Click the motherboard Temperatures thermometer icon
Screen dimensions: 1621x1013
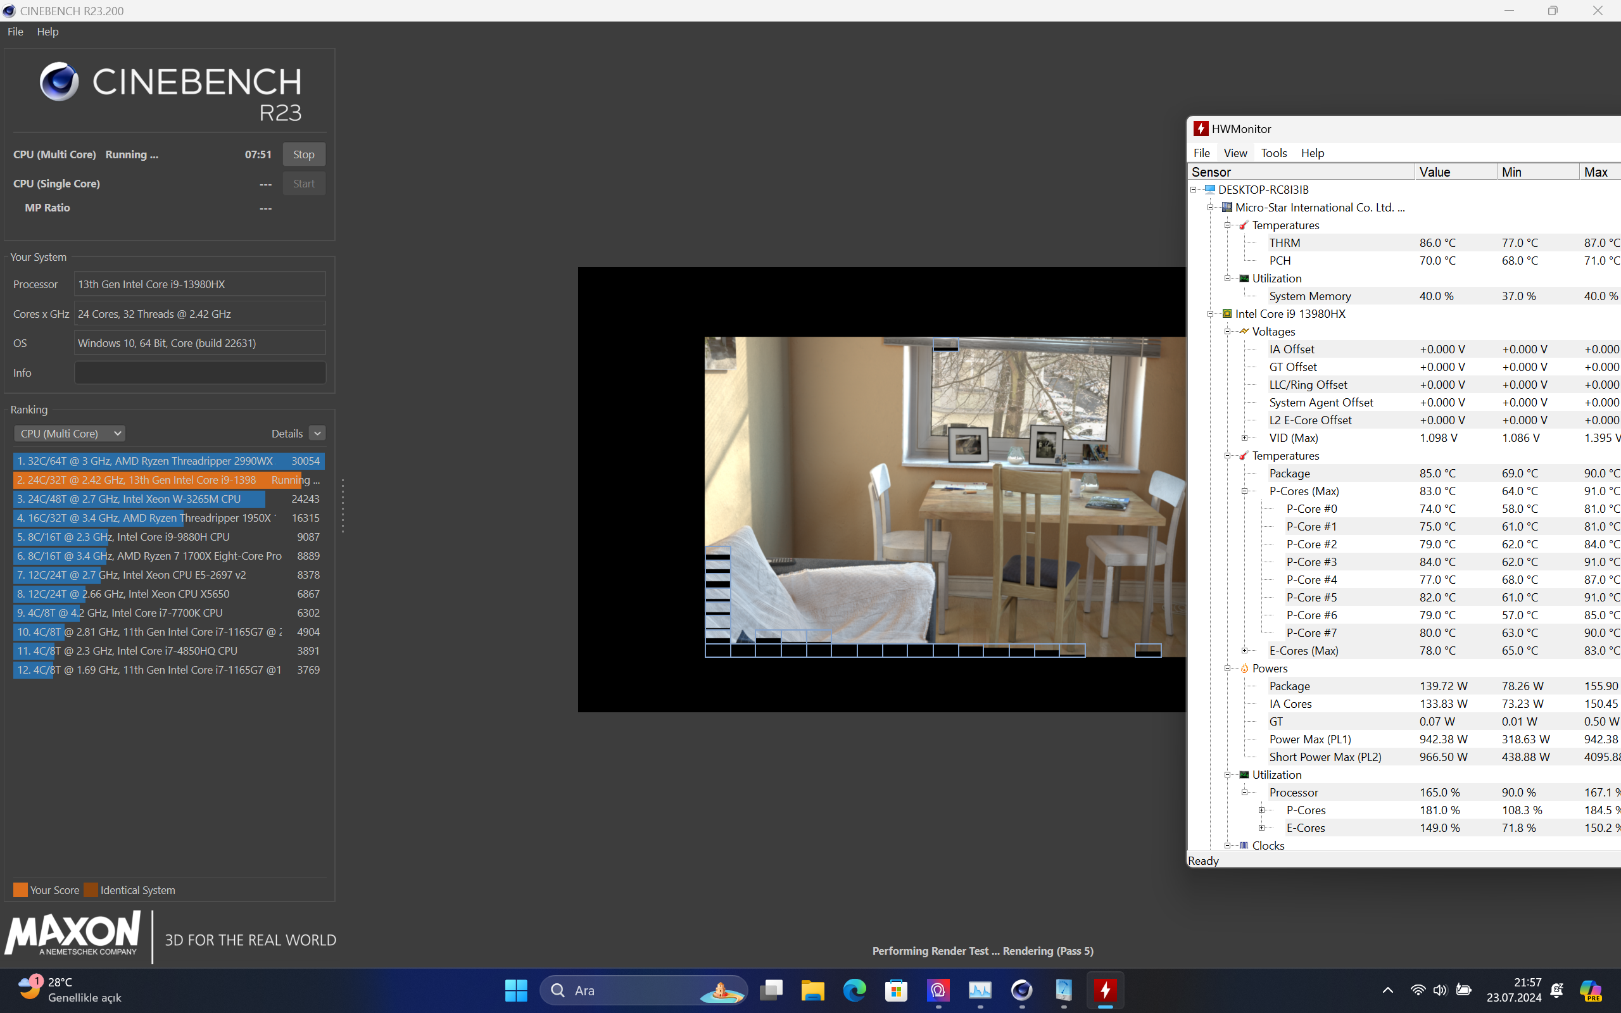point(1244,225)
